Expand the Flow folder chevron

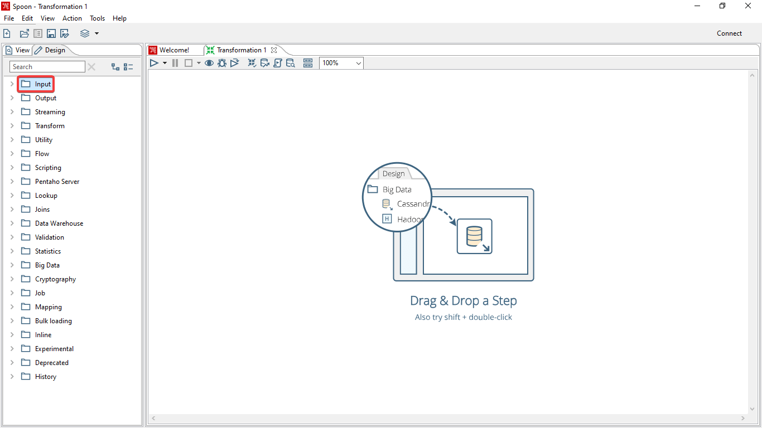tap(12, 154)
